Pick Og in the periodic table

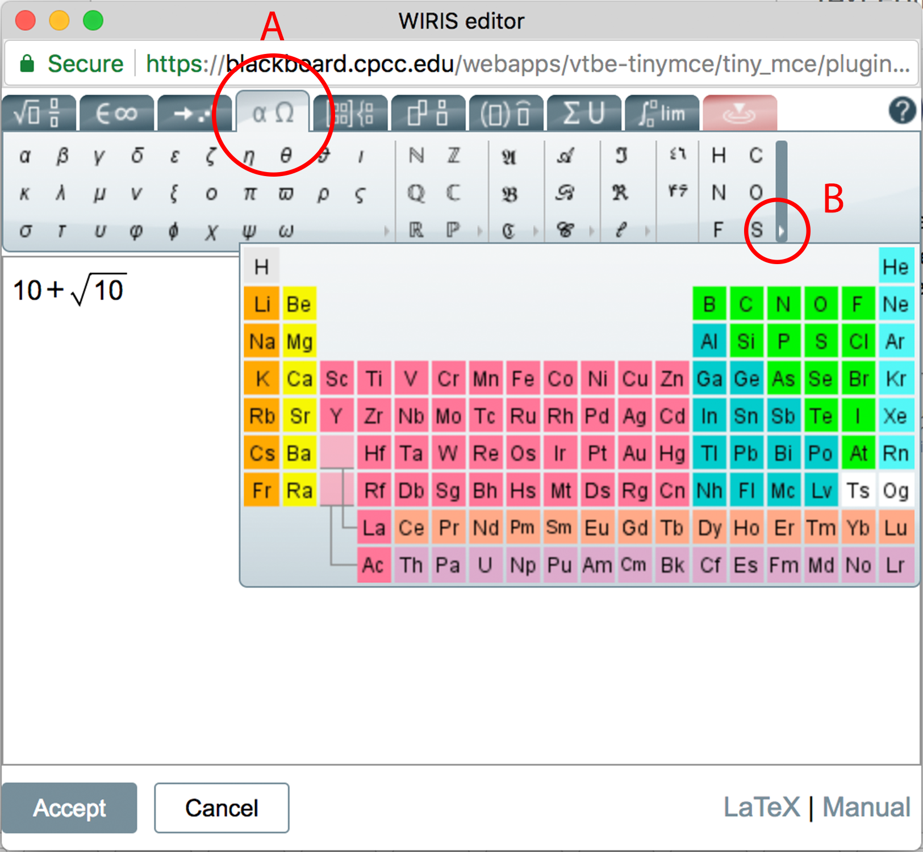click(x=896, y=490)
